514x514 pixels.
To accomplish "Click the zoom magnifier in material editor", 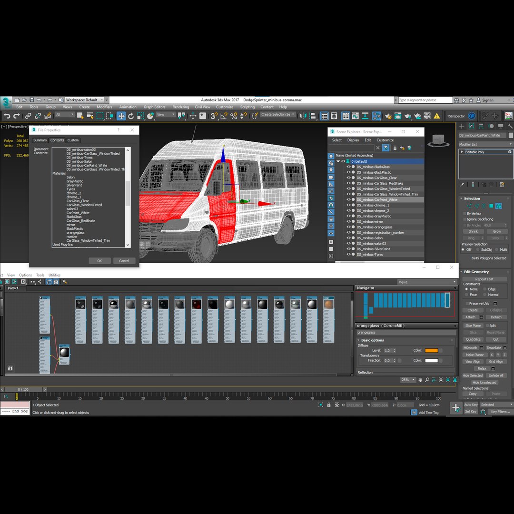I will [427, 380].
